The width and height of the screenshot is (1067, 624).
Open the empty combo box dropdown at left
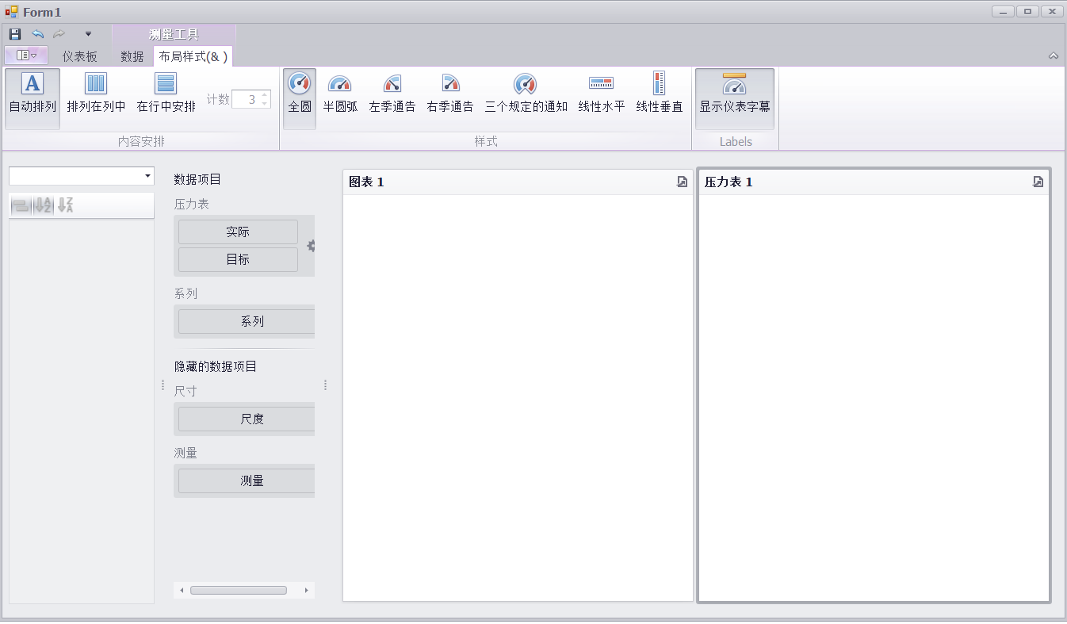click(x=147, y=176)
